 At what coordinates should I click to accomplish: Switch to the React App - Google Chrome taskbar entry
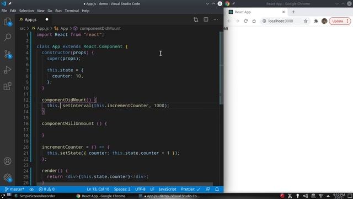(x=101, y=196)
